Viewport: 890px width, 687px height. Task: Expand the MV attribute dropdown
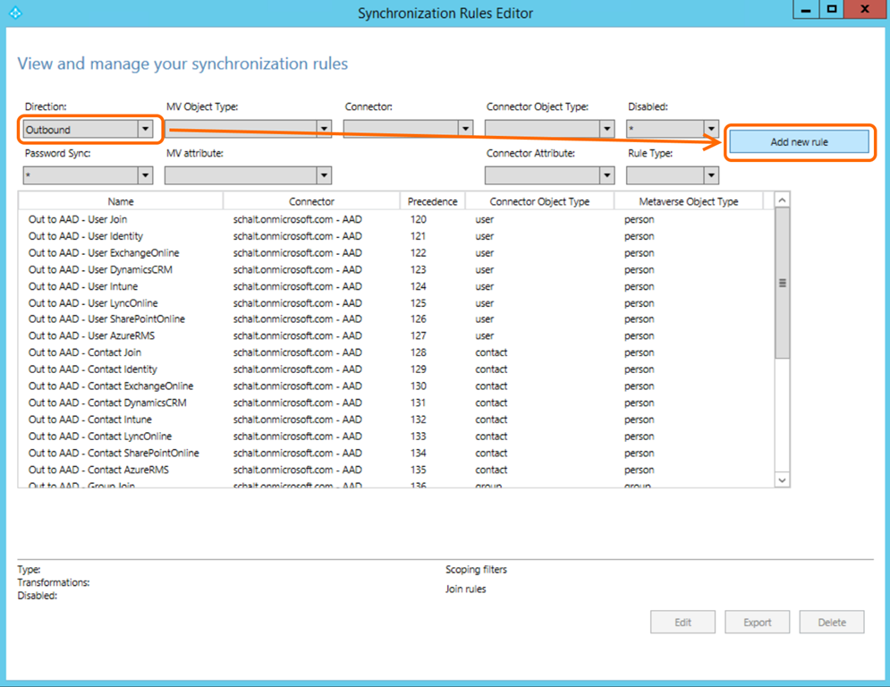[x=249, y=176]
